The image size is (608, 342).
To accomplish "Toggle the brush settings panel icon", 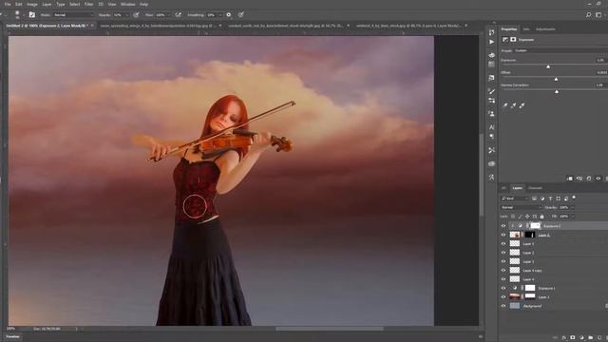I will (32, 15).
